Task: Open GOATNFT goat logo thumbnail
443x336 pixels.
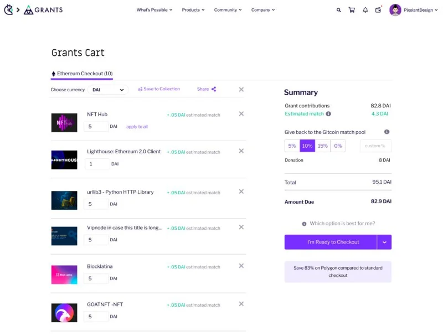Action: pos(64,313)
